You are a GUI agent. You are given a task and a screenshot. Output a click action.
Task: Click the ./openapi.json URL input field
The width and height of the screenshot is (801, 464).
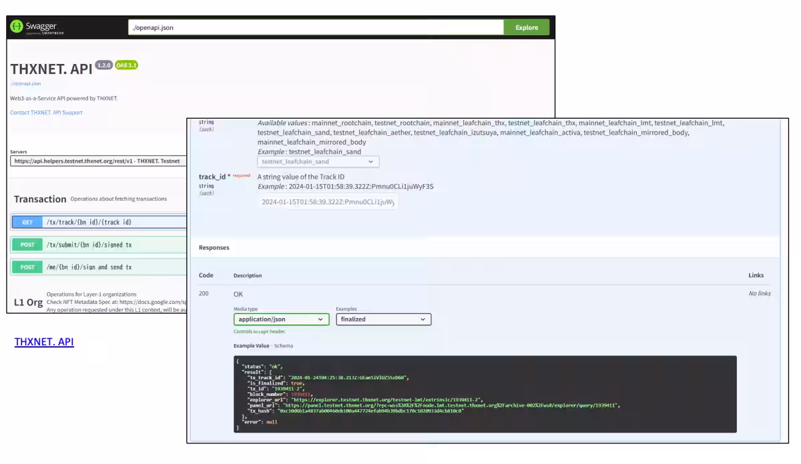tap(315, 27)
